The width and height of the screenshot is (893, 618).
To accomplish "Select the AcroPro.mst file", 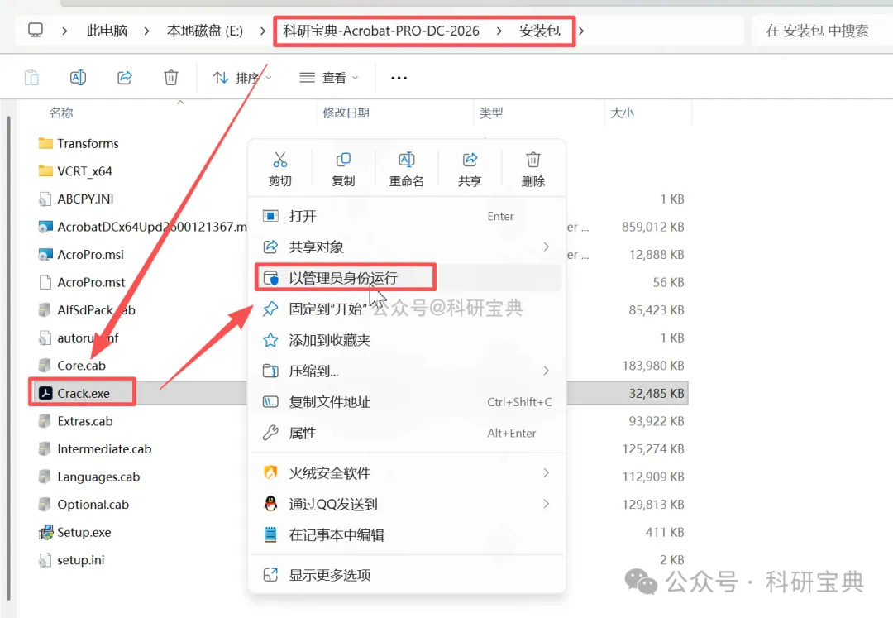I will click(91, 282).
